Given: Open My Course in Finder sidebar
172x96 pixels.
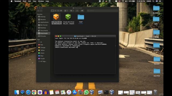Looking at the screenshot, I should pos(43,25).
